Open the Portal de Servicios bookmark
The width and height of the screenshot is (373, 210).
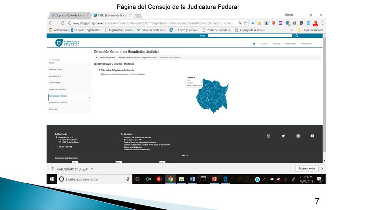click(217, 30)
